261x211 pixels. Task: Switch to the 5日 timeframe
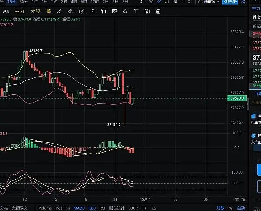click(x=125, y=2)
